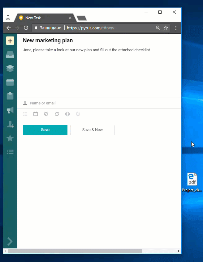Select the New Task browser tab
Screen dimensions: 203x262
tap(45, 18)
